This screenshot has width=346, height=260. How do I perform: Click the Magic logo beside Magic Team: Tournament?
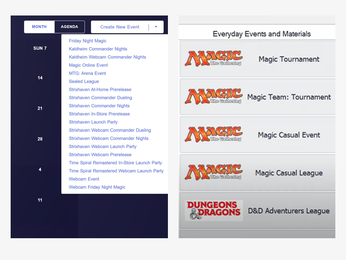213,96
